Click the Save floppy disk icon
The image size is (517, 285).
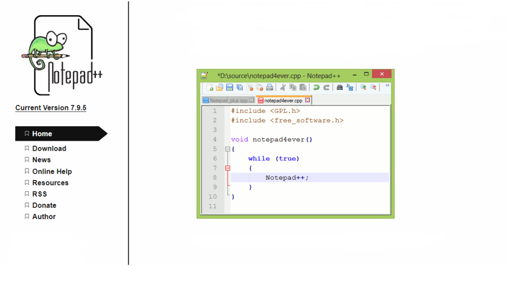click(230, 87)
